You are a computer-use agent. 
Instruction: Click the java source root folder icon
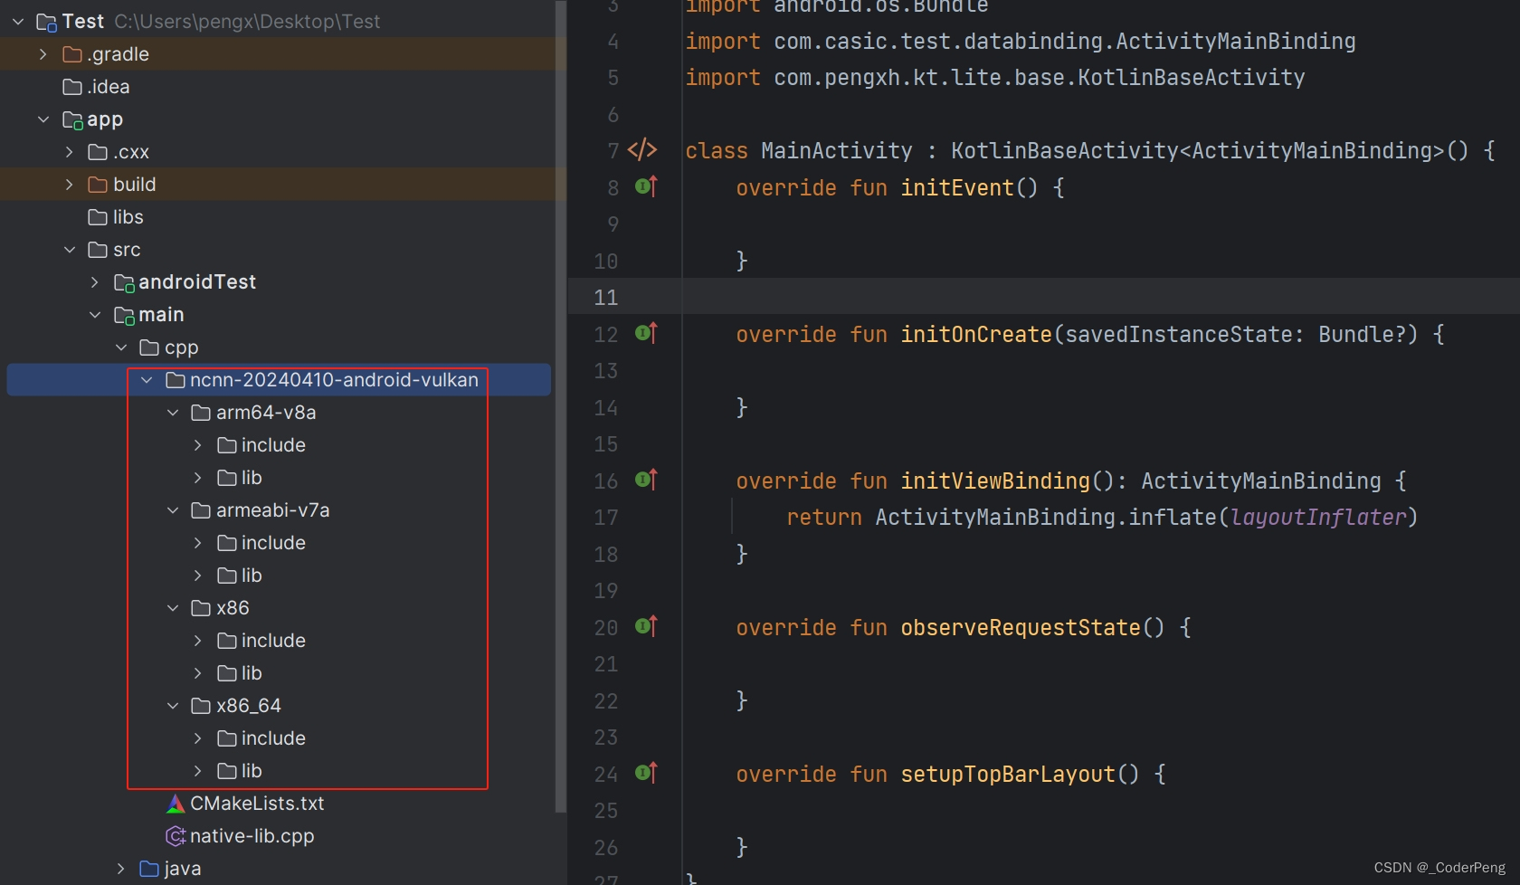click(149, 869)
